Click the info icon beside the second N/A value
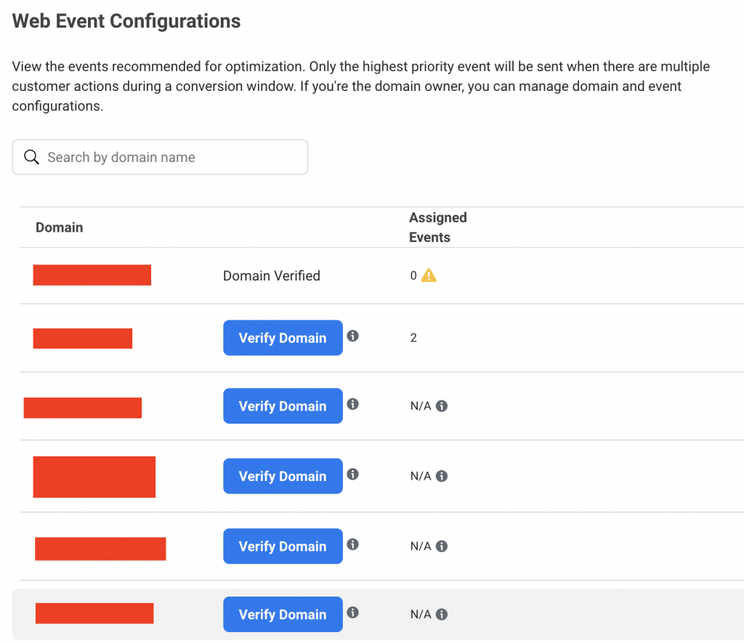 point(442,476)
